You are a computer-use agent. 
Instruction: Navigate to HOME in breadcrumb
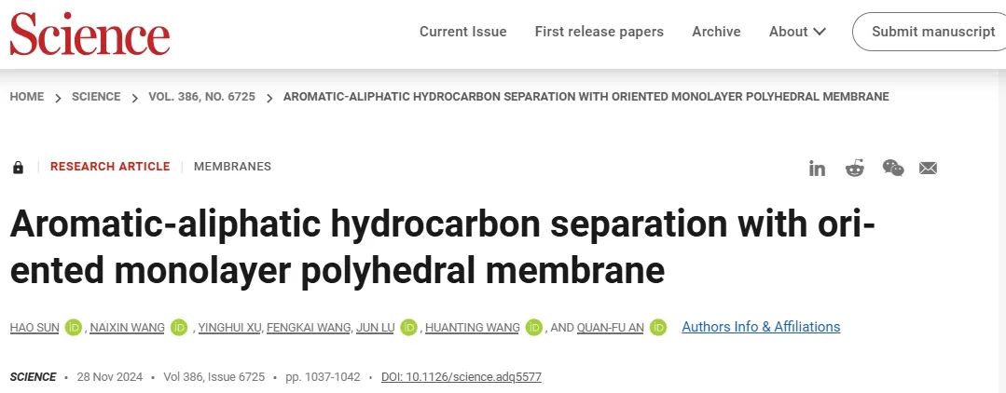pyautogui.click(x=27, y=97)
